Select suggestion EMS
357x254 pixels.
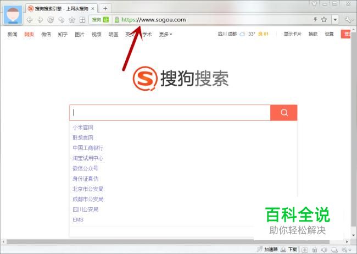[78, 219]
